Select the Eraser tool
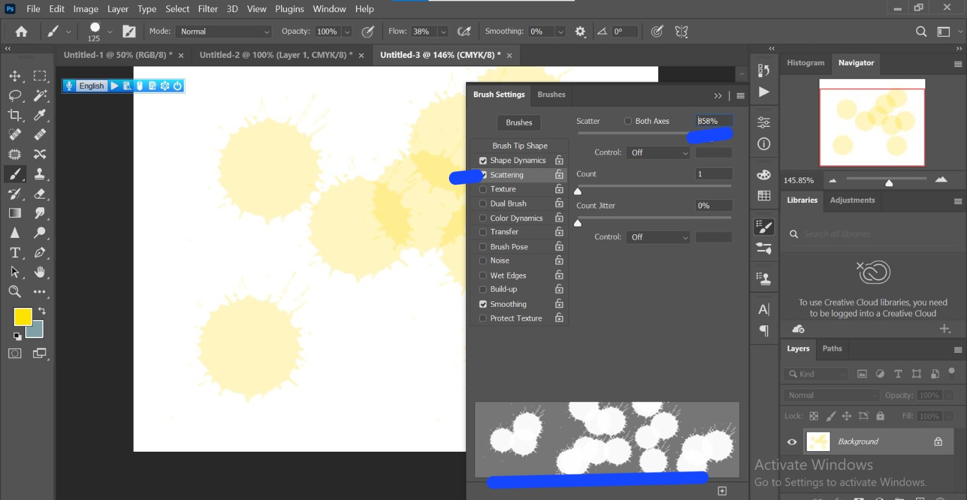967x500 pixels. [40, 194]
